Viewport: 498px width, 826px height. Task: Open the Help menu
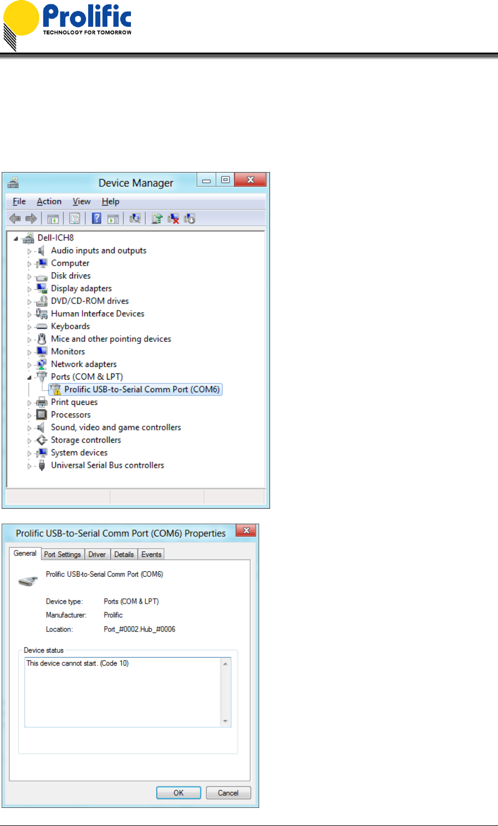tap(110, 202)
